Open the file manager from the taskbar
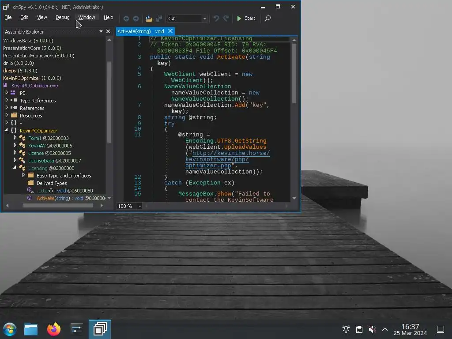Image resolution: width=452 pixels, height=339 pixels. 31,329
